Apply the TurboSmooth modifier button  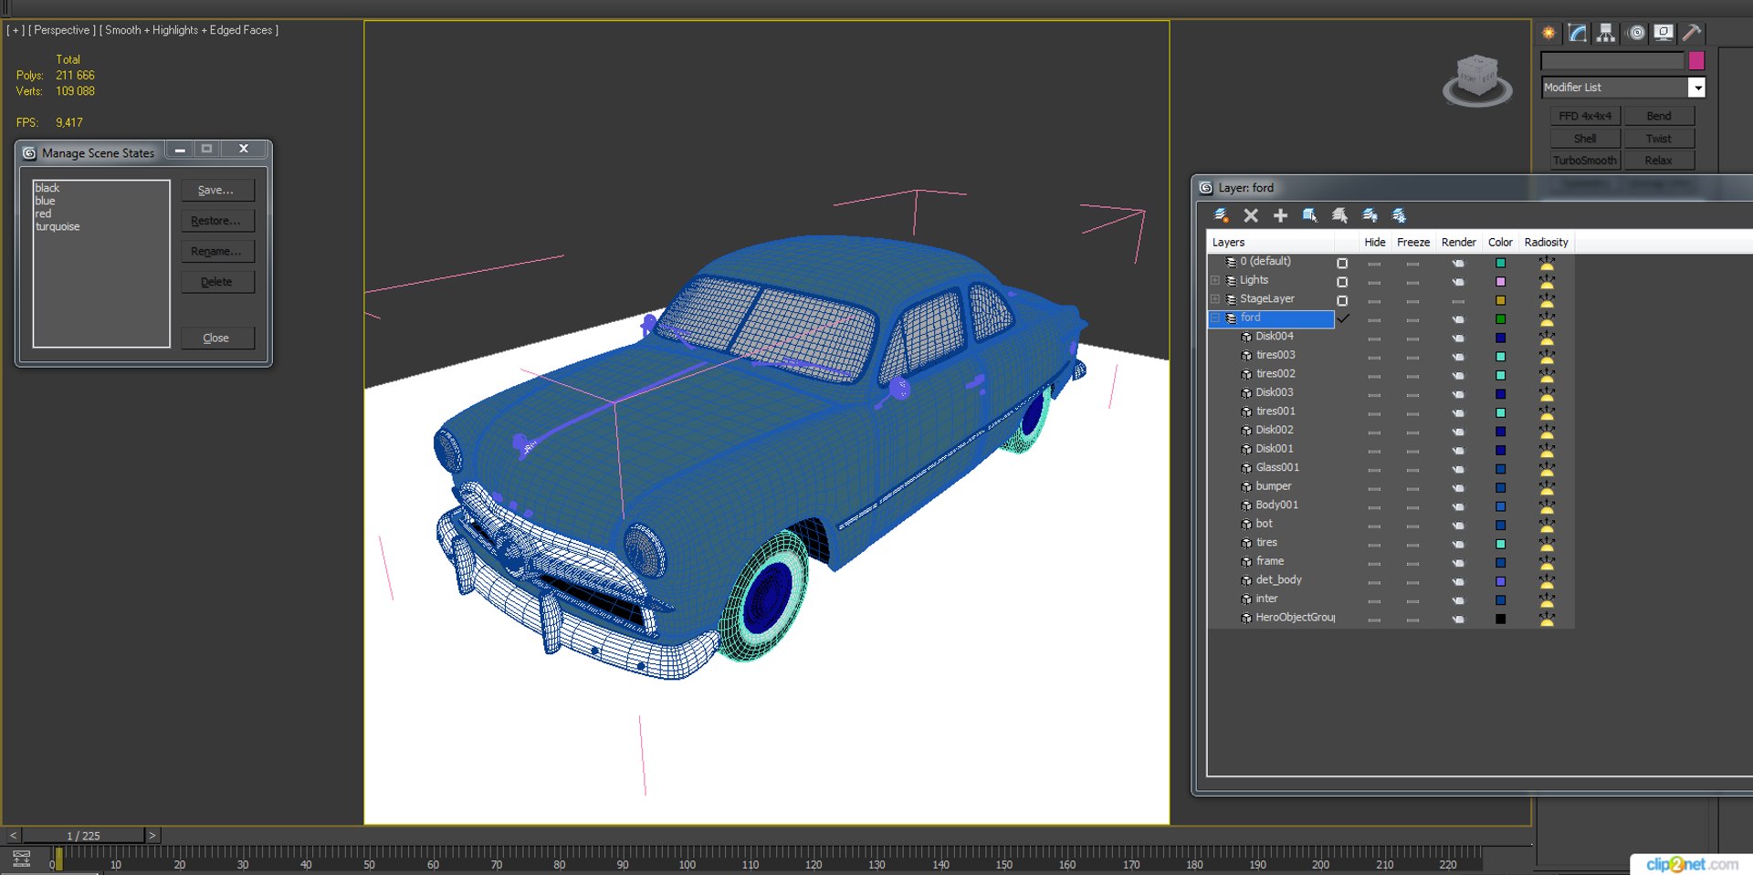1585,161
